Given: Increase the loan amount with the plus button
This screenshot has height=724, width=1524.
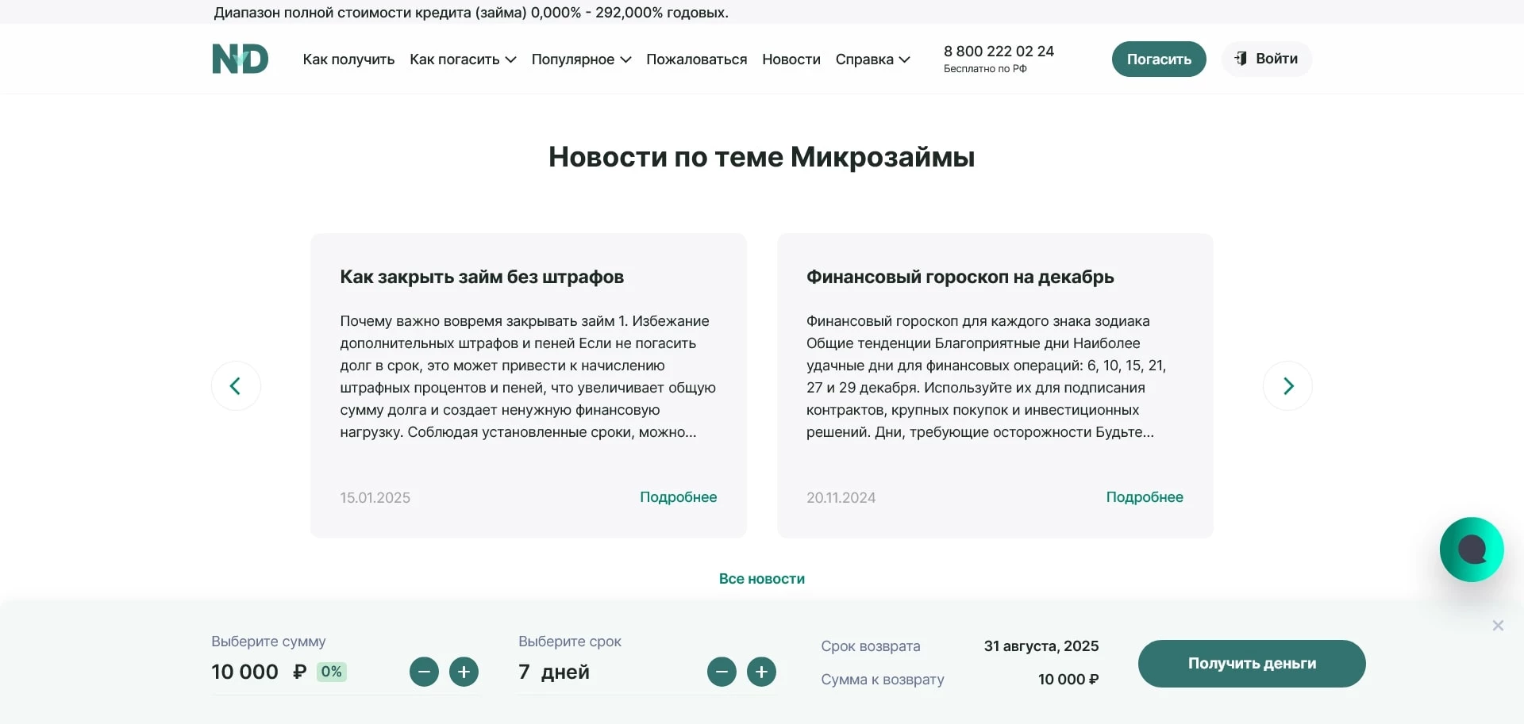Looking at the screenshot, I should point(464,672).
